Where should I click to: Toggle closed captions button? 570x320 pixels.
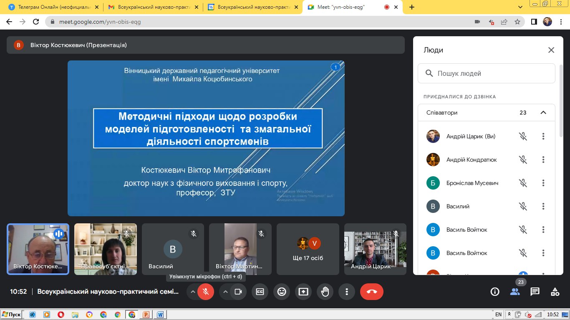260,292
